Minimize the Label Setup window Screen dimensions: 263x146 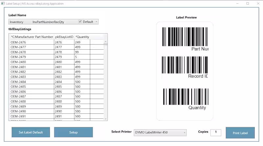click(x=237, y=3)
